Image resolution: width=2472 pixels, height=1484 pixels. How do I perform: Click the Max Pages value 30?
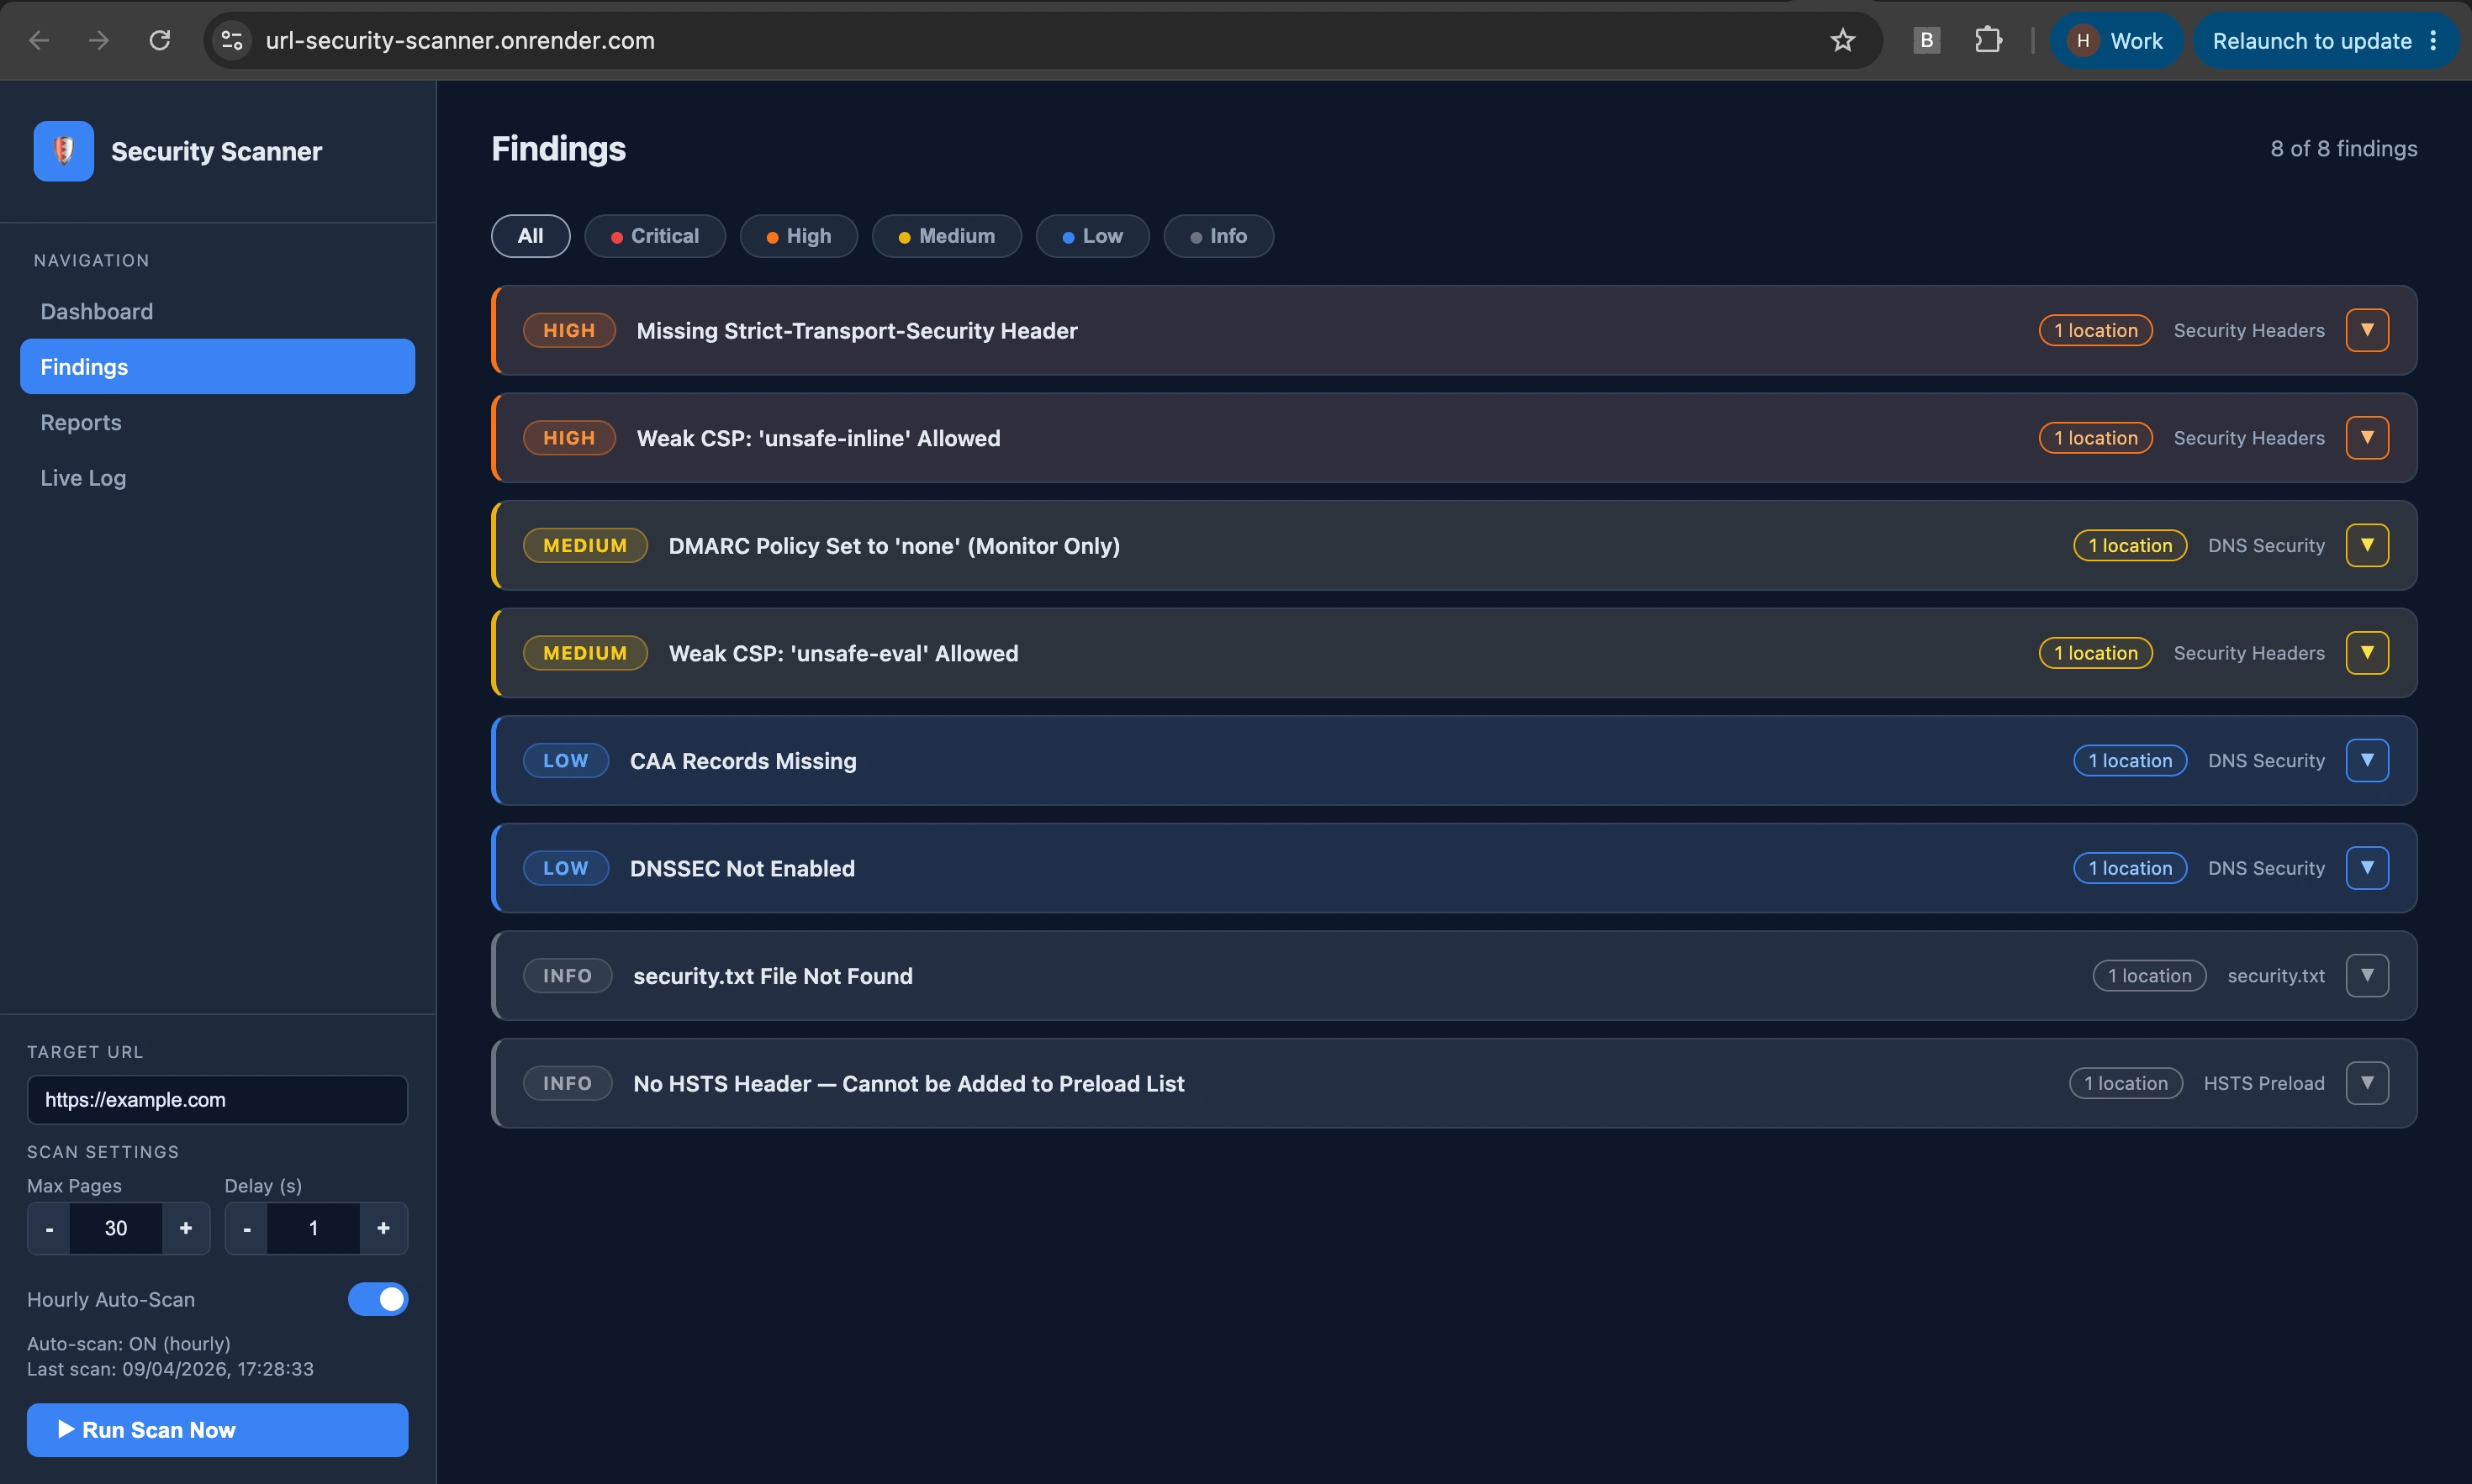pos(116,1228)
